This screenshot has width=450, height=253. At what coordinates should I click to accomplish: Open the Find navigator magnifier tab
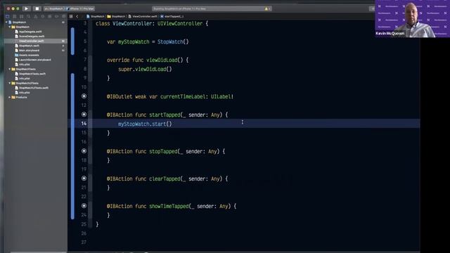pyautogui.click(x=28, y=16)
